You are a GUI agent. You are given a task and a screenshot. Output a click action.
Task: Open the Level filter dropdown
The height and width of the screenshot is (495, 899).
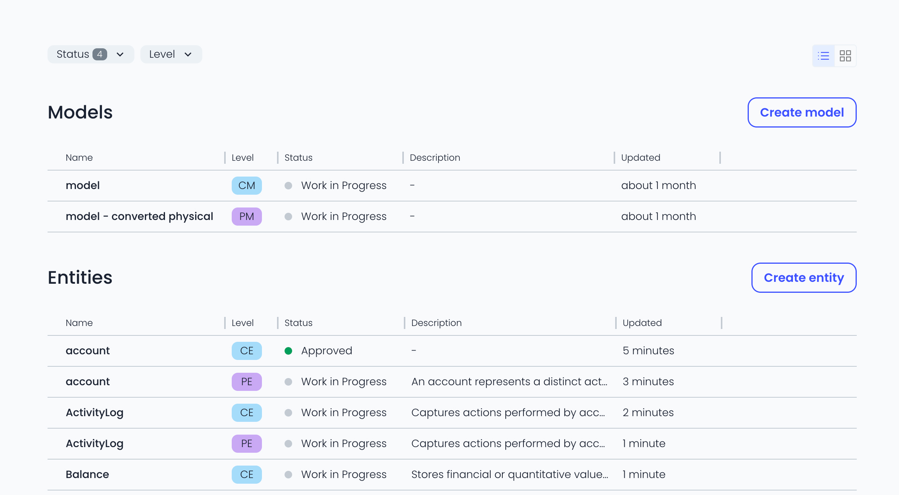click(171, 54)
